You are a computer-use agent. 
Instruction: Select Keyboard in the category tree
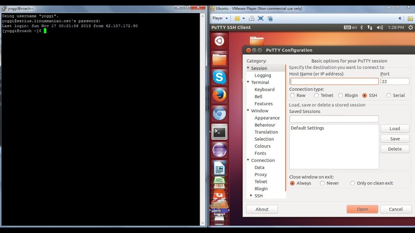pyautogui.click(x=265, y=90)
